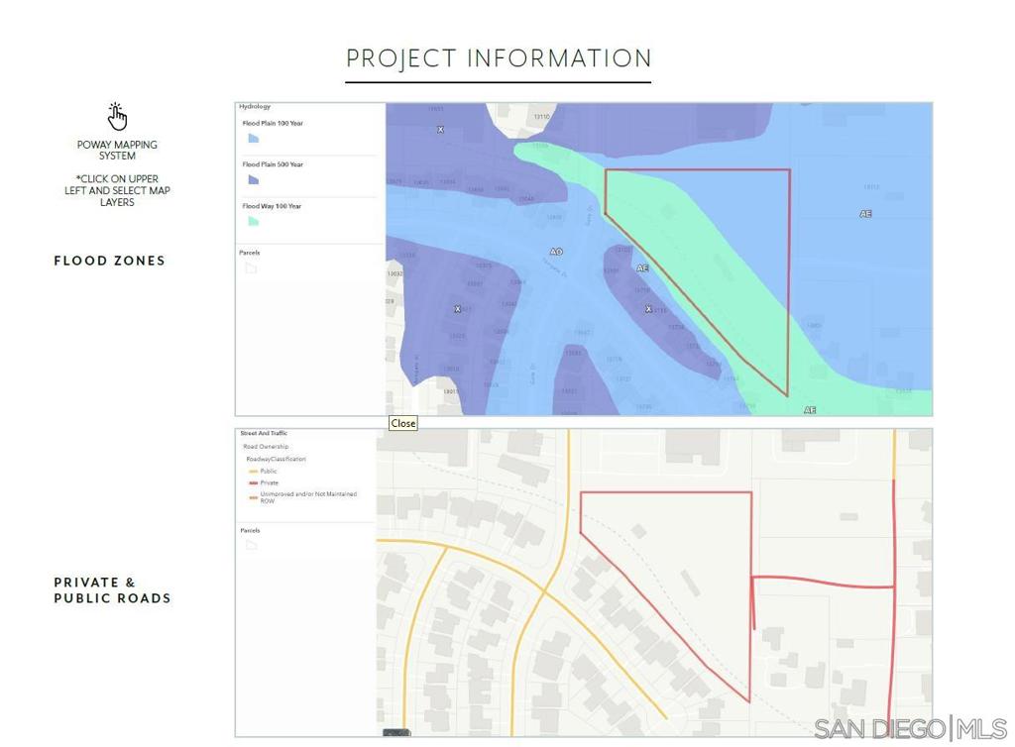Click the Parcels icon in the Street legend
The height and width of the screenshot is (747, 1015).
251,545
